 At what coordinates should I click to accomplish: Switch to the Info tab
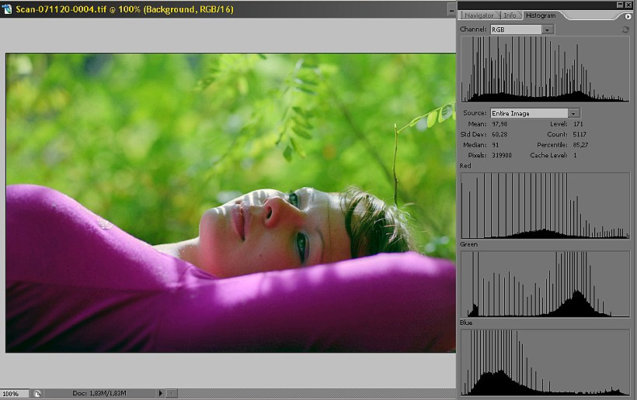point(510,16)
